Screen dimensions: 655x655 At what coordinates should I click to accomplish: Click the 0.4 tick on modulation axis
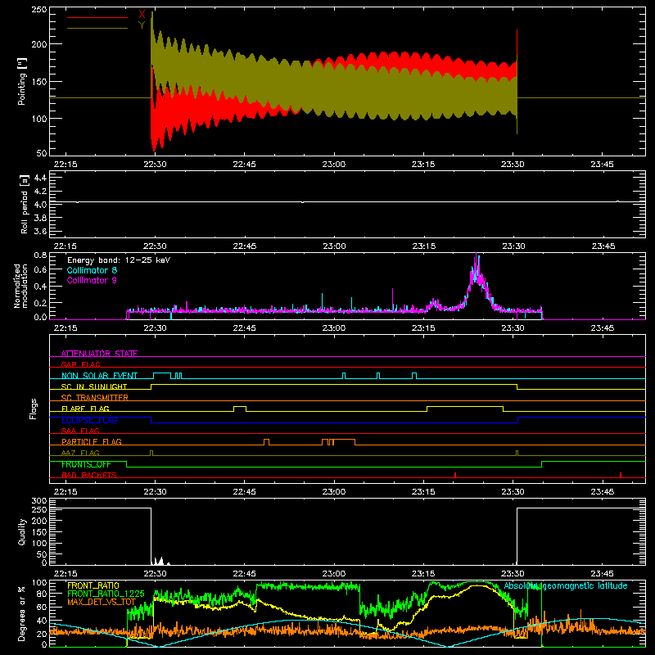click(40, 287)
